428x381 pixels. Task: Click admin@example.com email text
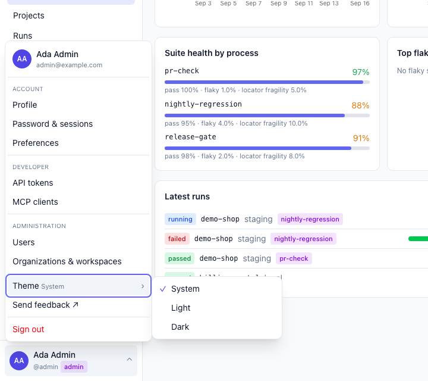click(x=70, y=65)
